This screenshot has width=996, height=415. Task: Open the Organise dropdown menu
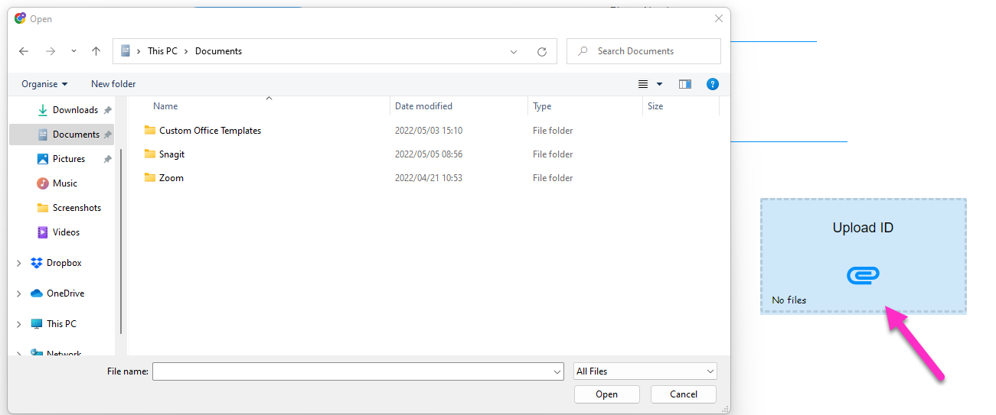point(44,84)
